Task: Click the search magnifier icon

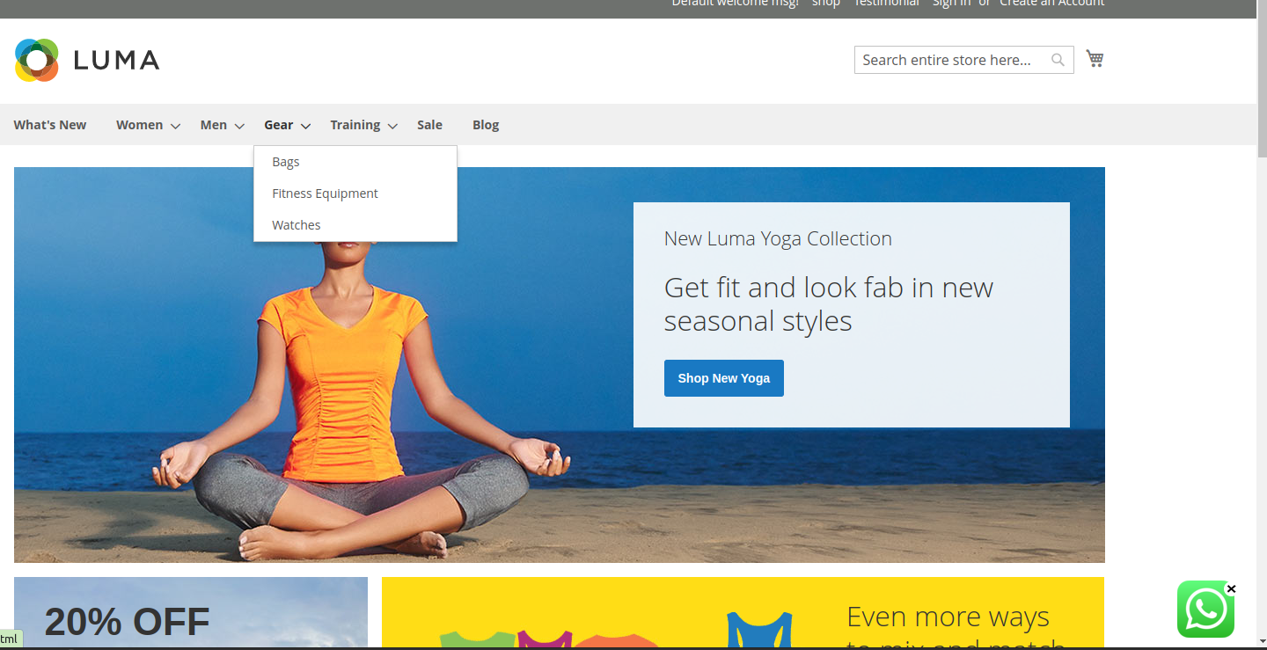Action: point(1058,60)
